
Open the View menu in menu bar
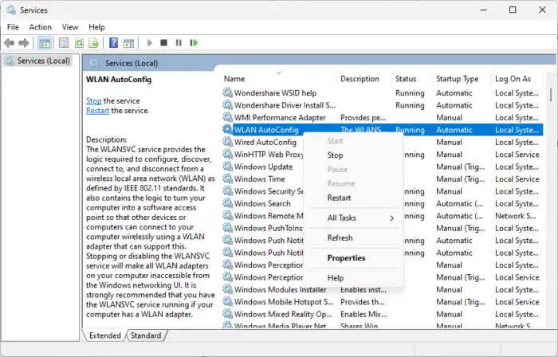tap(70, 26)
